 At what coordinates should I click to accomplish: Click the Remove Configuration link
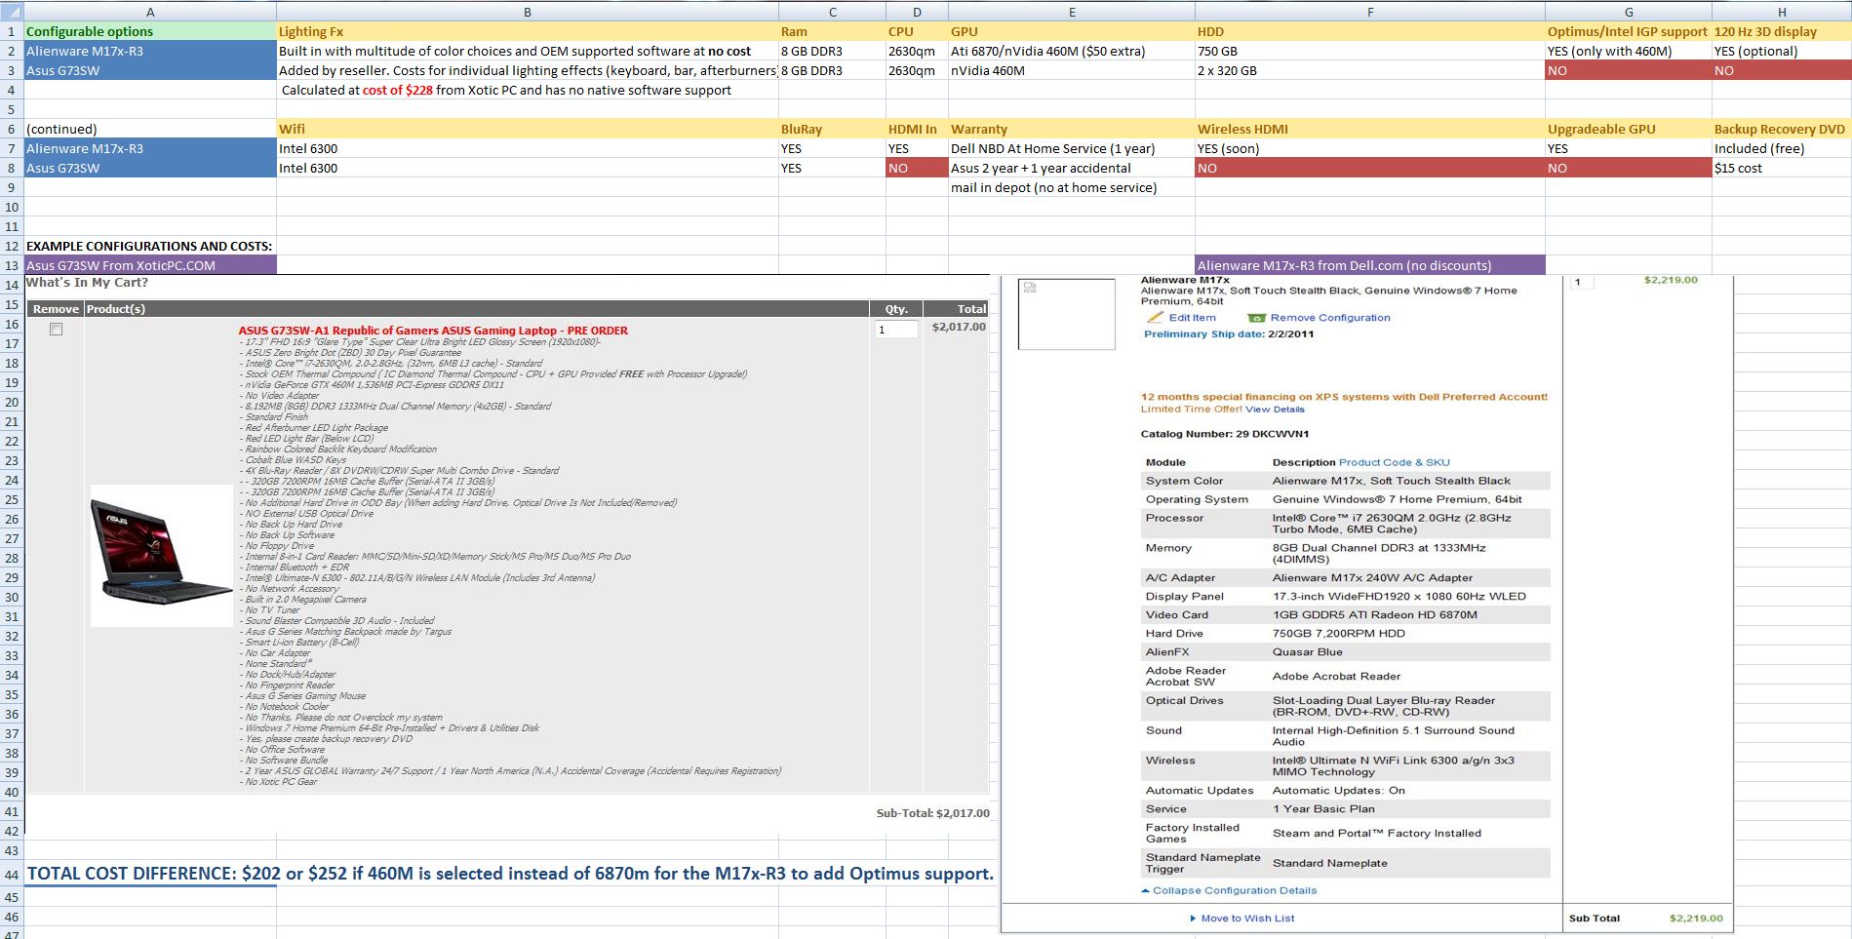[x=1330, y=317]
